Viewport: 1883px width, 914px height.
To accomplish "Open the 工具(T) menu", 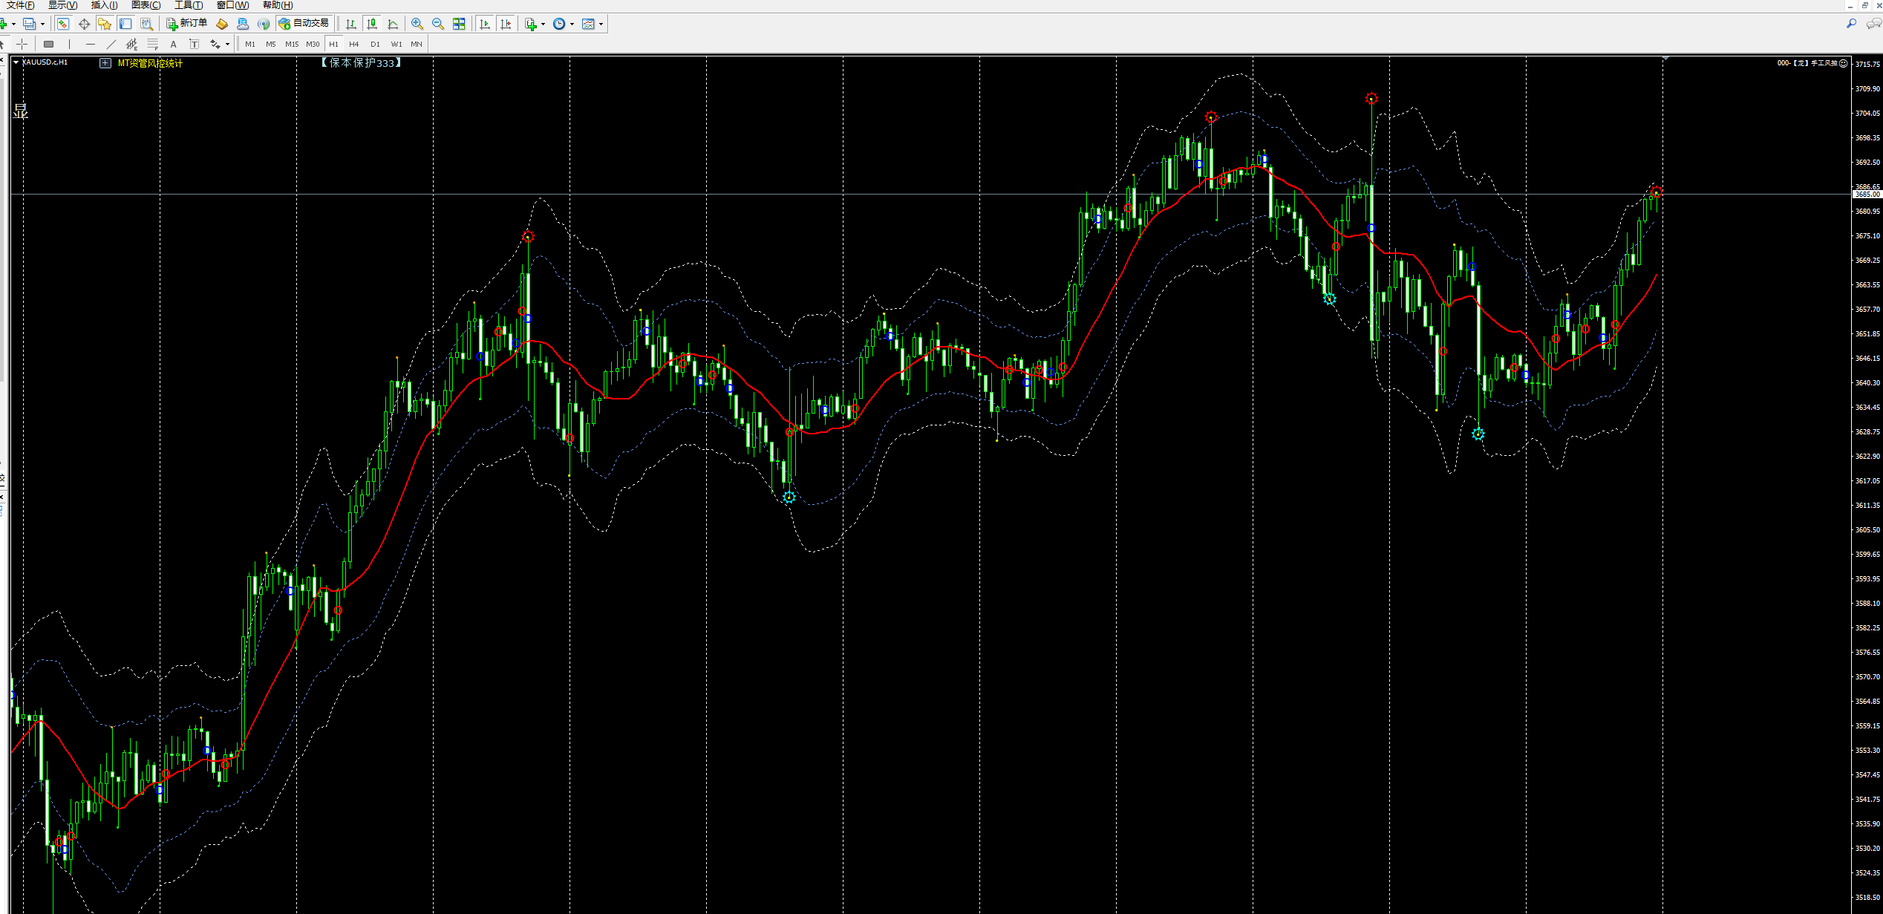I will 189,5.
